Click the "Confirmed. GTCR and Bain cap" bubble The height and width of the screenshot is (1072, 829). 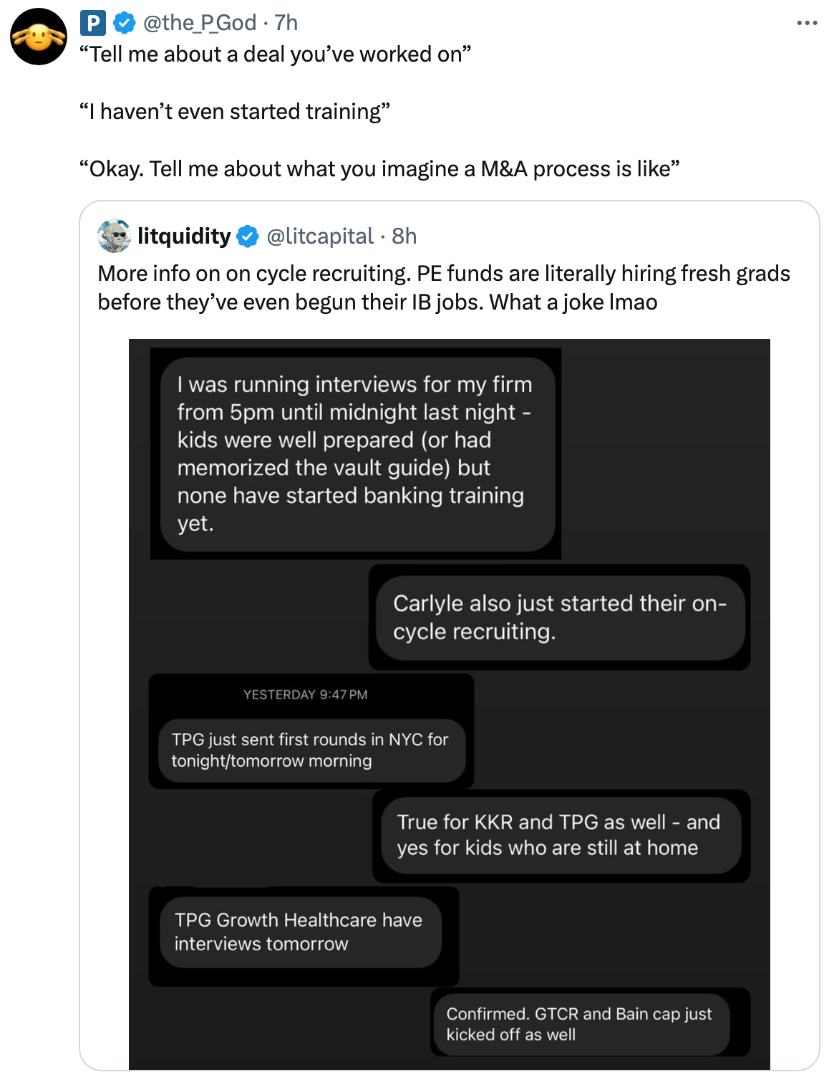coord(579,1024)
